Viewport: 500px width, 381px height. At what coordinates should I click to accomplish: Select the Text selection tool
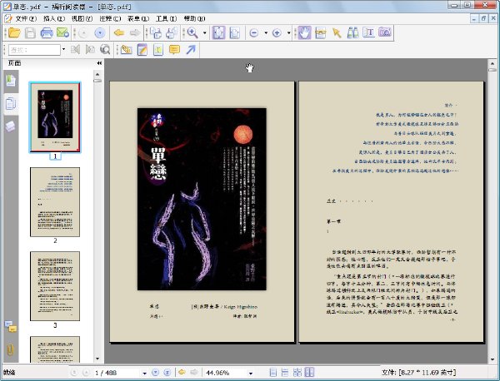click(368, 32)
